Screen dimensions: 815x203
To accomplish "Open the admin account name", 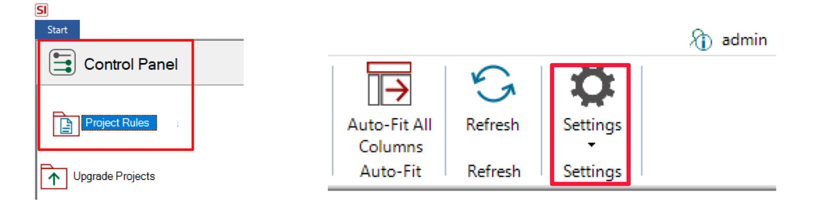I will click(744, 40).
